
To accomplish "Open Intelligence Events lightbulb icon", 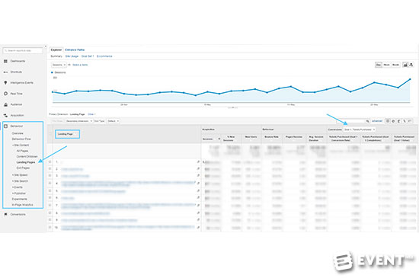I will coord(5,83).
